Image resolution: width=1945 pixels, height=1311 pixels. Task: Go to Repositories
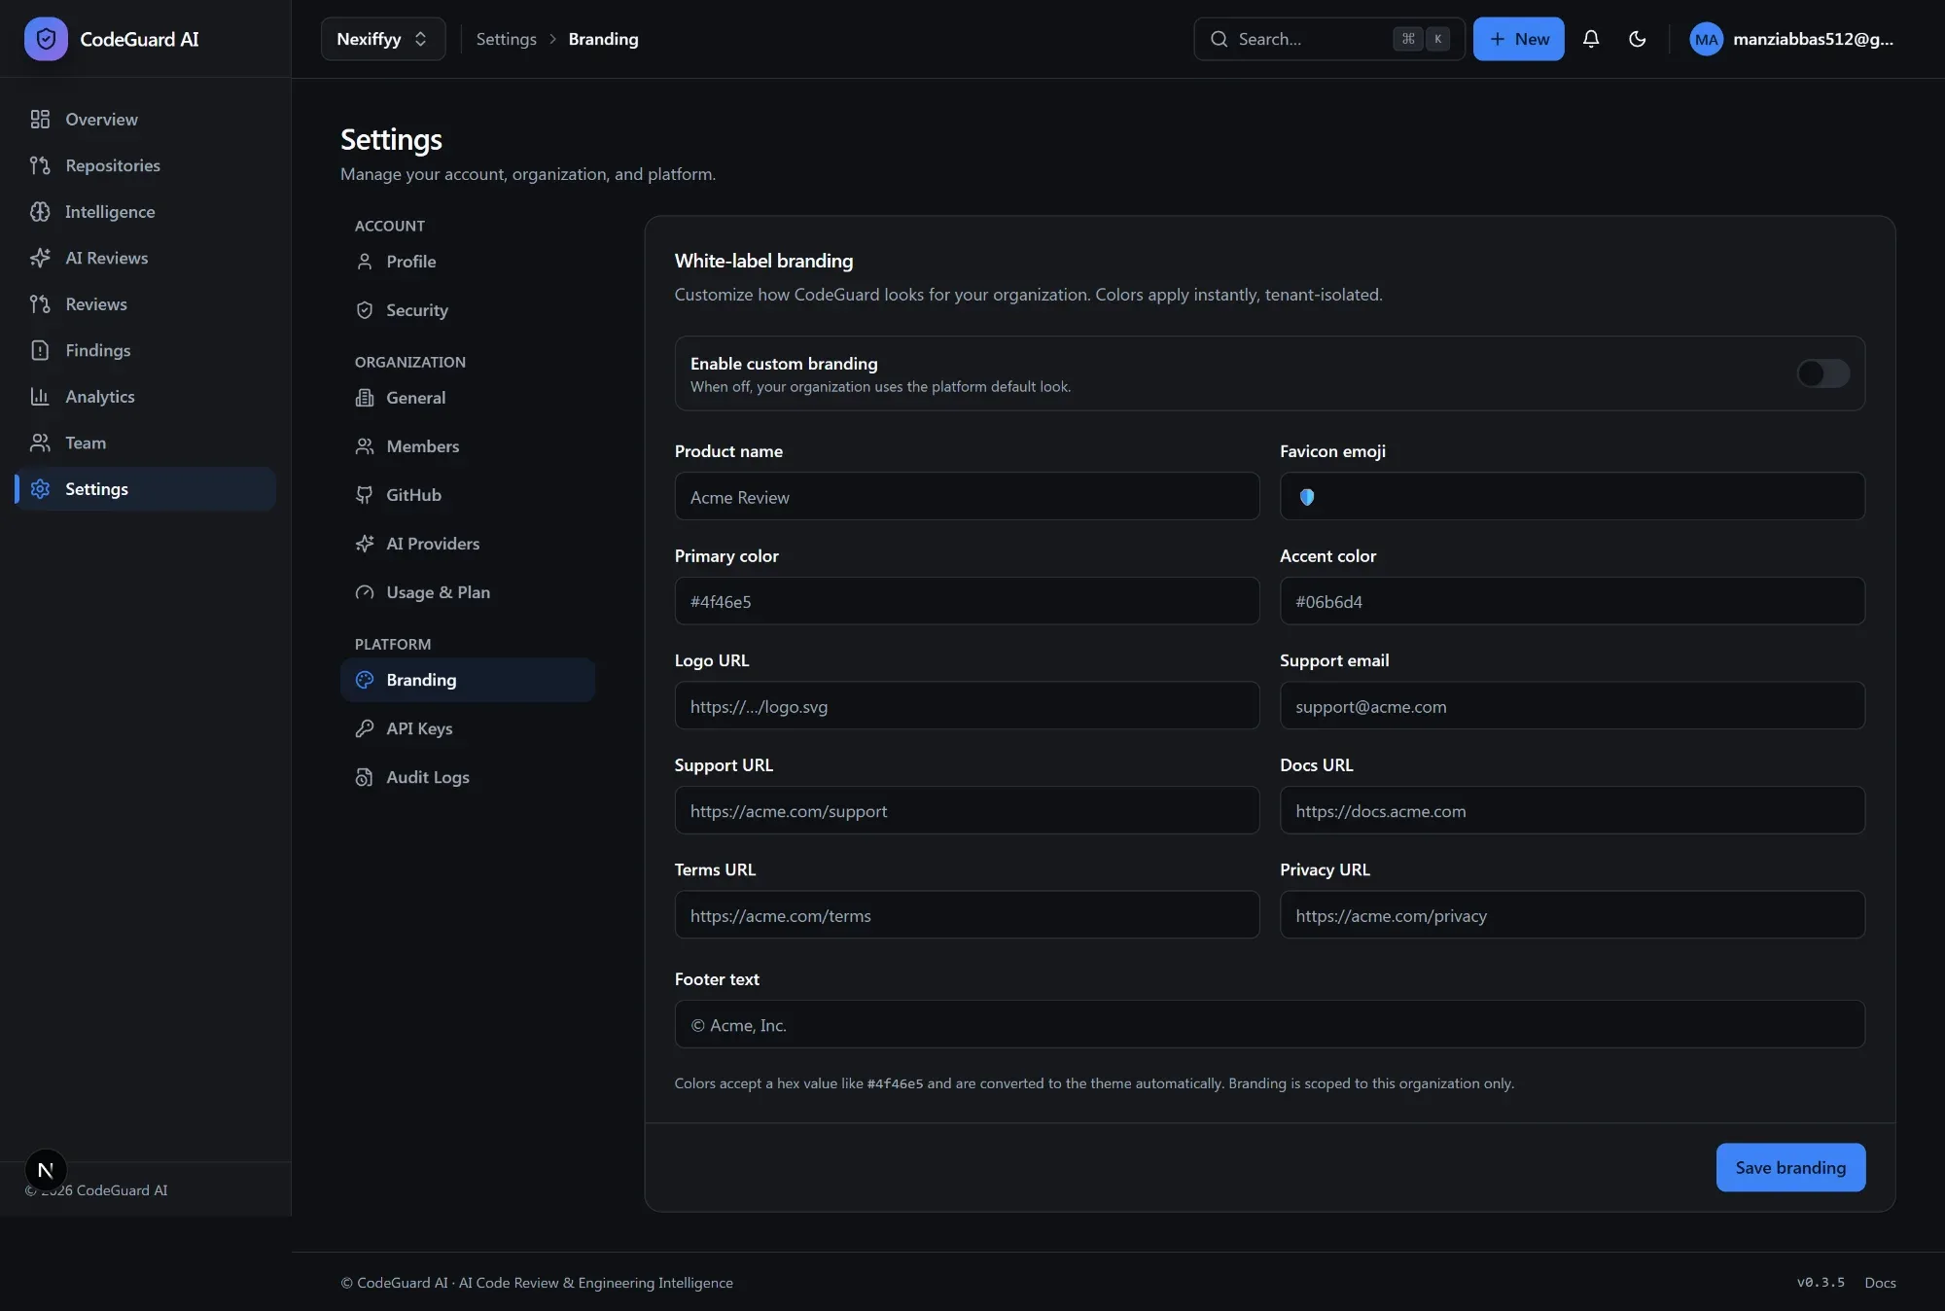coord(146,165)
